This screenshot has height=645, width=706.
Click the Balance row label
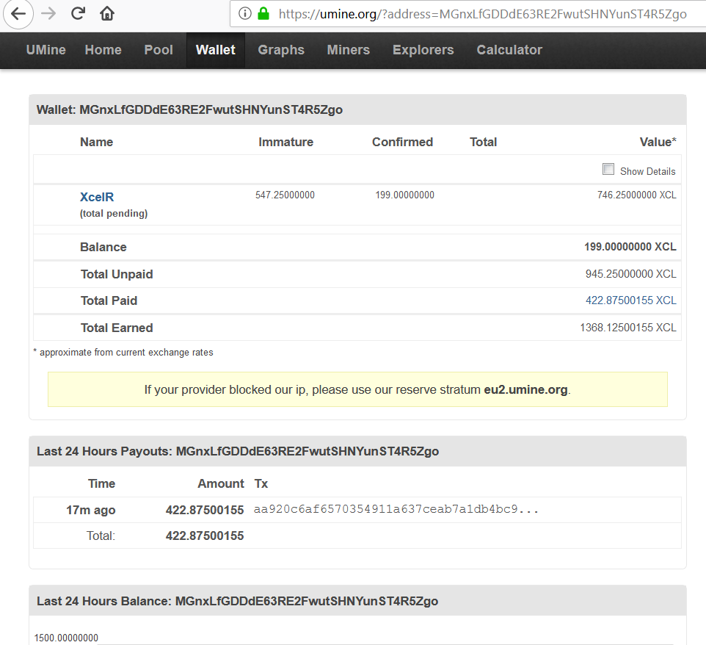pyautogui.click(x=103, y=247)
